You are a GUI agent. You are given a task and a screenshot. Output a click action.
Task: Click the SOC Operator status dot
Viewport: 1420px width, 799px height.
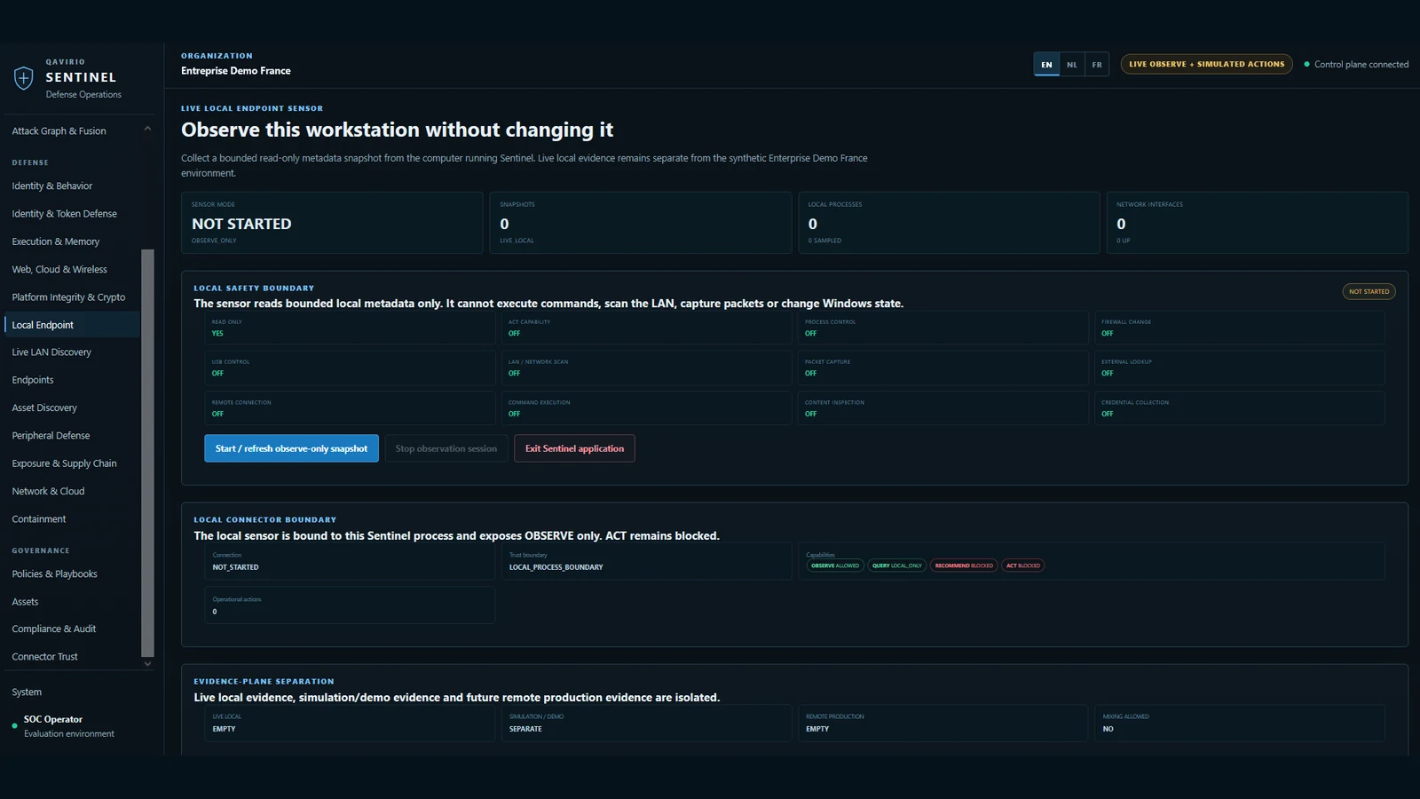(14, 726)
